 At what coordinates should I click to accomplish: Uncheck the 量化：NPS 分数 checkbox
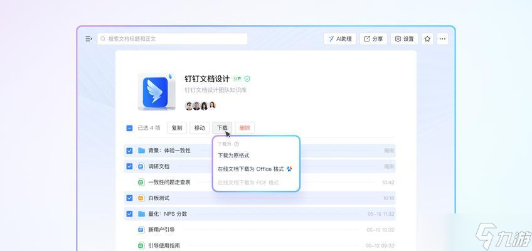click(x=129, y=214)
